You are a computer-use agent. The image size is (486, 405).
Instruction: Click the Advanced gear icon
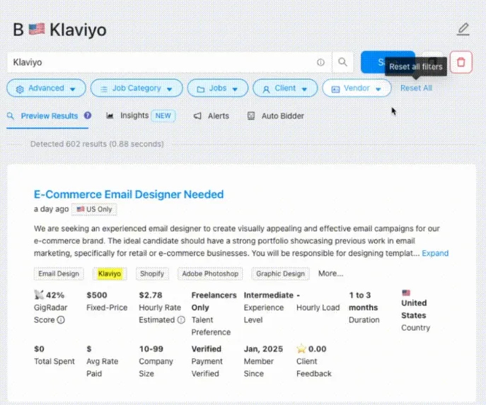tap(20, 89)
